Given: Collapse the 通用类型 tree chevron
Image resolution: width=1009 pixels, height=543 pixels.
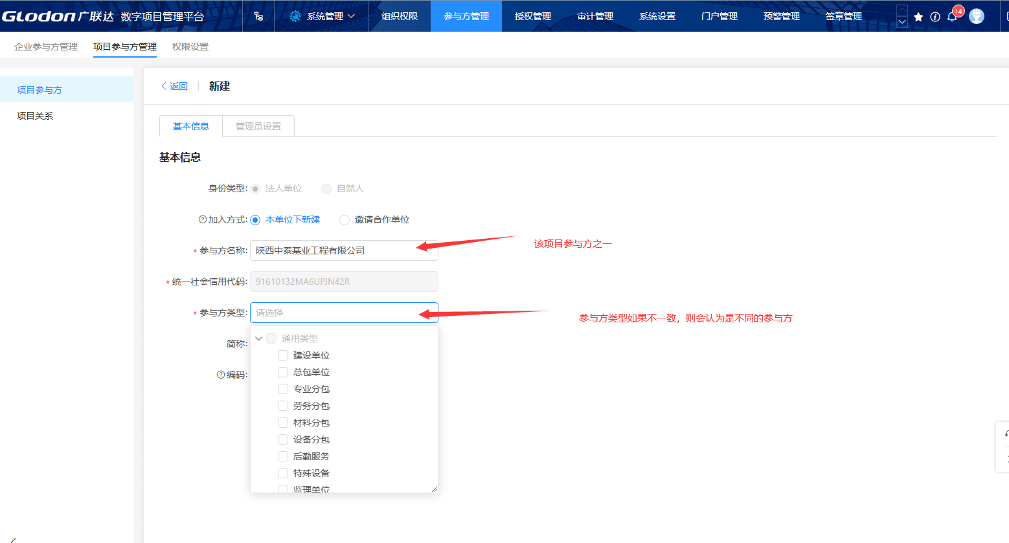Looking at the screenshot, I should tap(259, 338).
